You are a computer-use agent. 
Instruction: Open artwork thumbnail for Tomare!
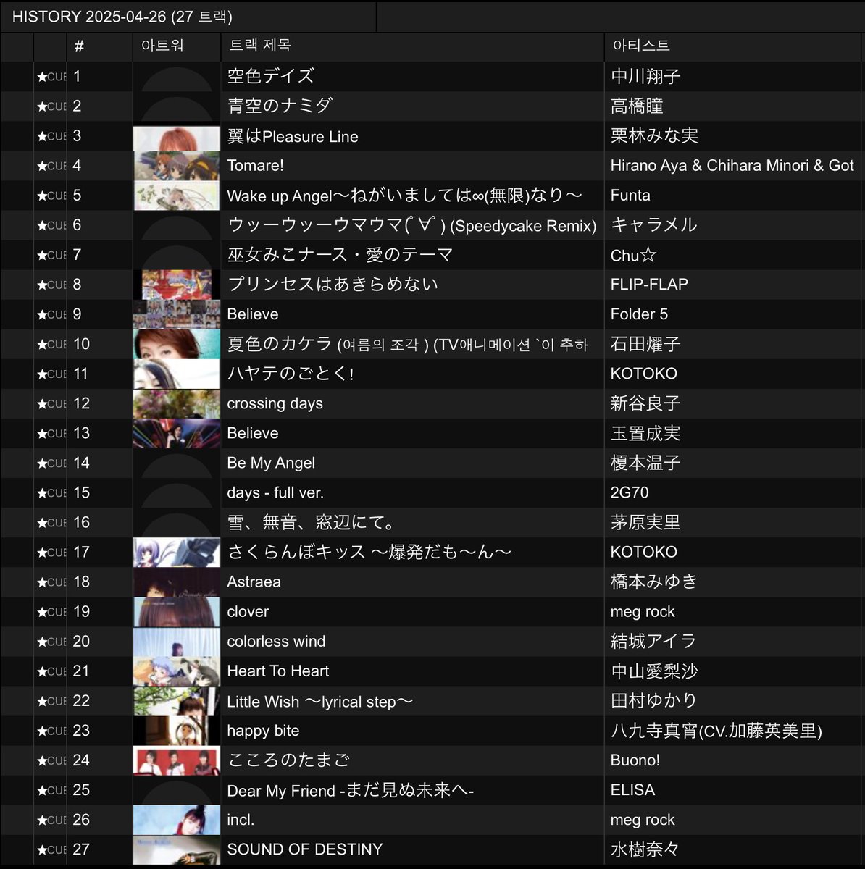point(177,166)
